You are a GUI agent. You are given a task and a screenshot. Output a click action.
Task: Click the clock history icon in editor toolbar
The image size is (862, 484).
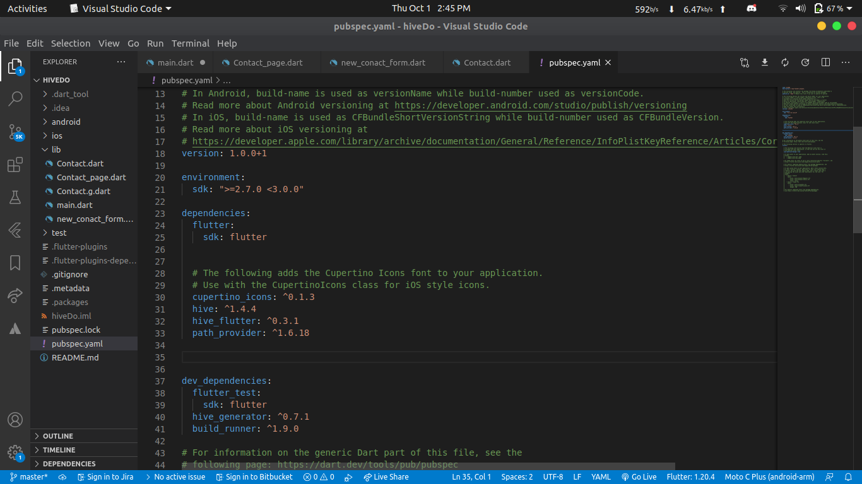tap(805, 62)
